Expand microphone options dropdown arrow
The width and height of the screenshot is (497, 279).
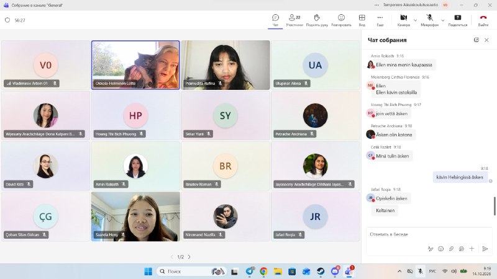[443, 20]
